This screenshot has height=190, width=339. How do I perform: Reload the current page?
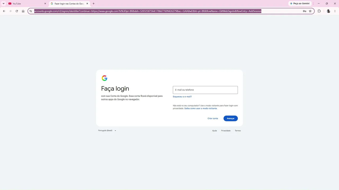pyautogui.click(x=17, y=11)
